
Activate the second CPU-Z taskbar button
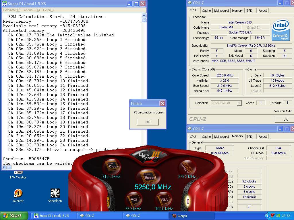146,216
